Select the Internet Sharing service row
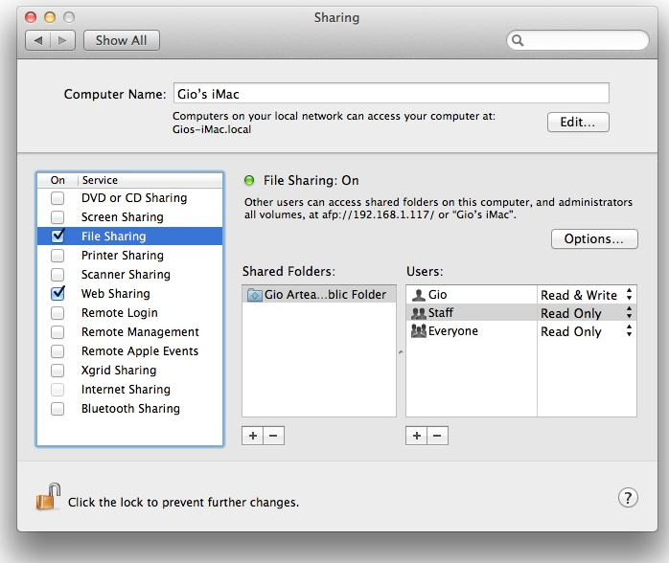The image size is (669, 563). (129, 390)
